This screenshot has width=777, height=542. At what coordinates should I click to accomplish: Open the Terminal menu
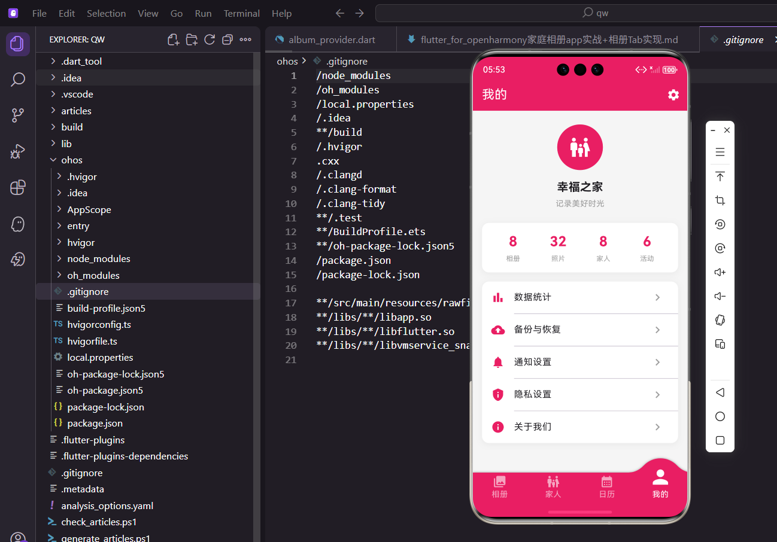(241, 13)
